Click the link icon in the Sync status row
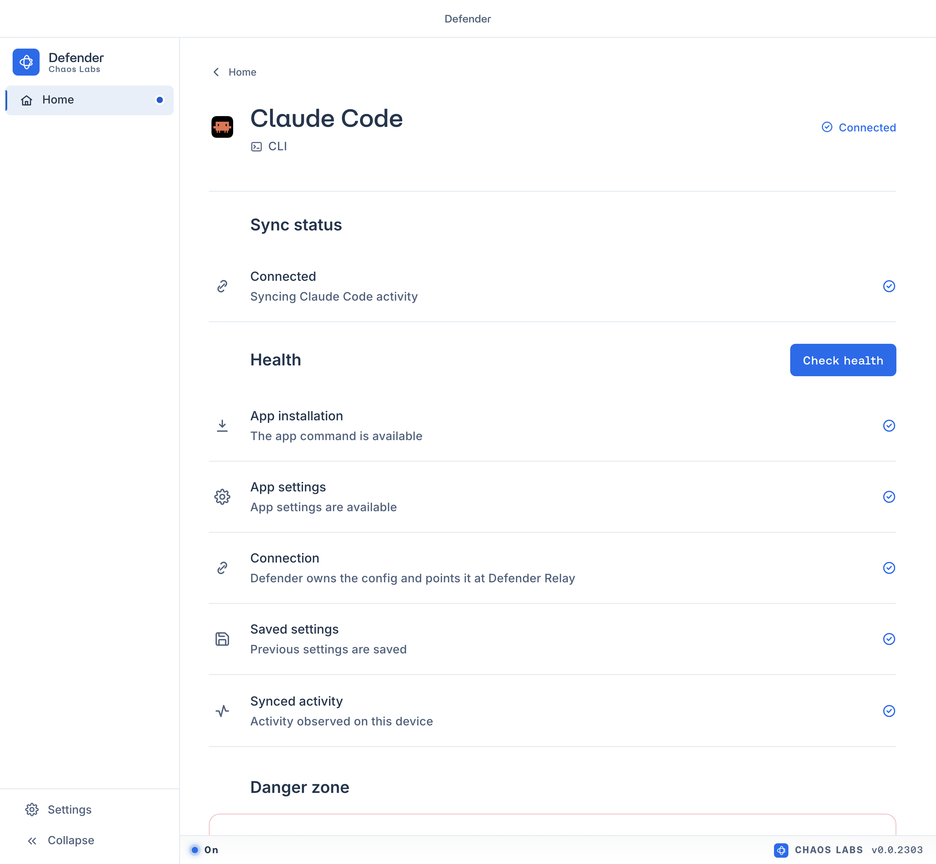Image resolution: width=936 pixels, height=864 pixels. (222, 286)
